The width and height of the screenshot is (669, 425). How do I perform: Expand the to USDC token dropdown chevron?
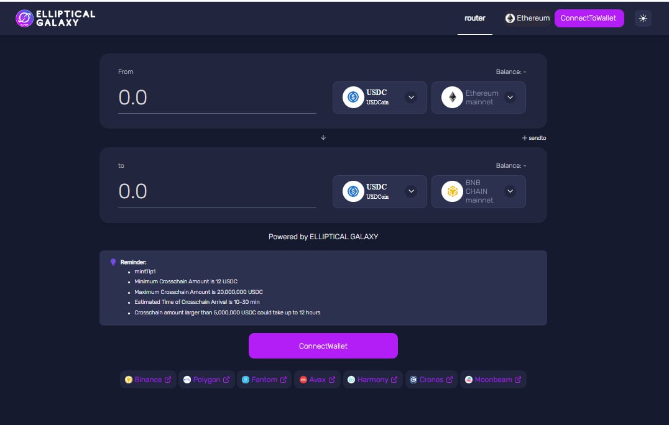coord(412,191)
